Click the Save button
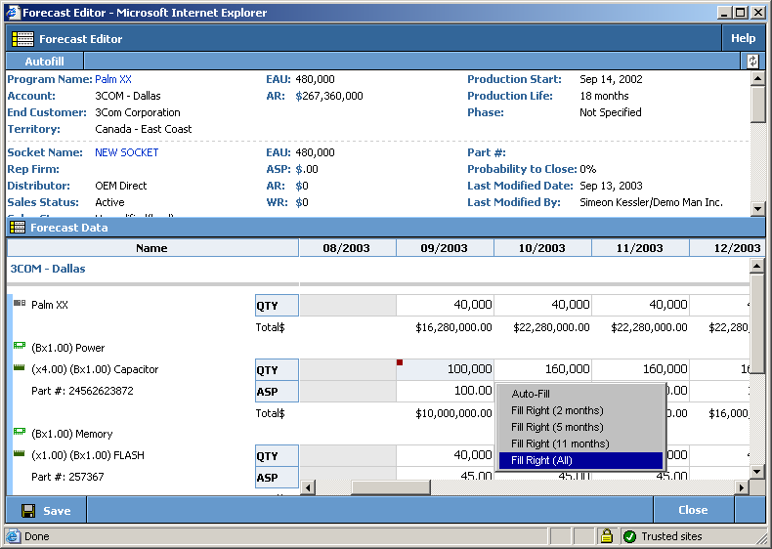772x549 pixels. pos(47,511)
